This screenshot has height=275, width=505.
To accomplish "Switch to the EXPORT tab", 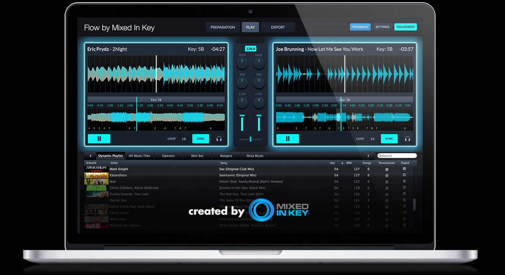I will [x=278, y=27].
